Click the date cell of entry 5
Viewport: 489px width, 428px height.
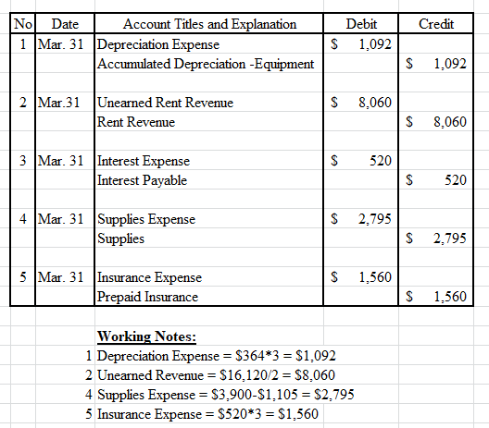(65, 277)
